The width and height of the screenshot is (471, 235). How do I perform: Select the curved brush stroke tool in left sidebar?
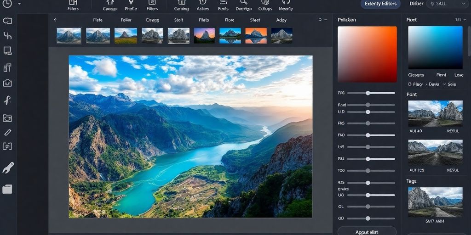(7, 101)
